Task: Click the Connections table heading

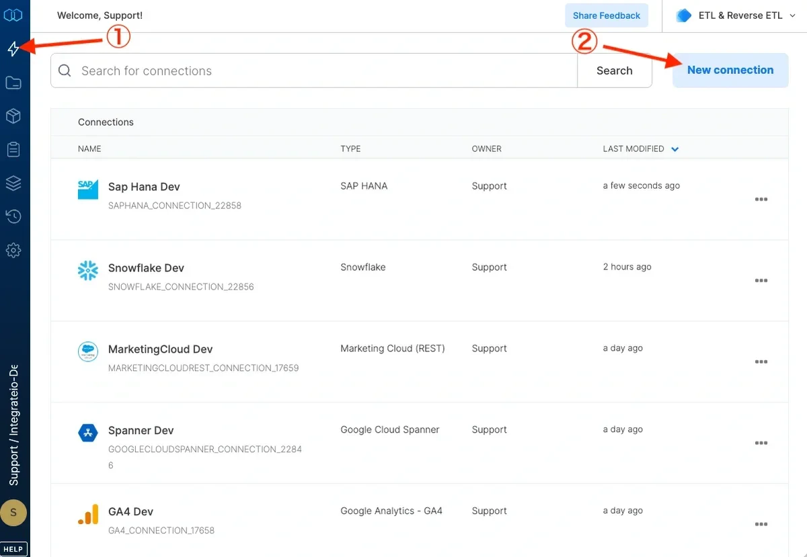Action: pos(106,122)
